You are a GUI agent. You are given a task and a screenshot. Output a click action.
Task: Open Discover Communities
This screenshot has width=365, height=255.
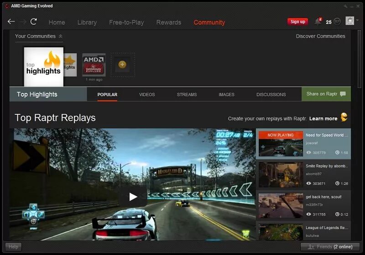click(x=320, y=36)
